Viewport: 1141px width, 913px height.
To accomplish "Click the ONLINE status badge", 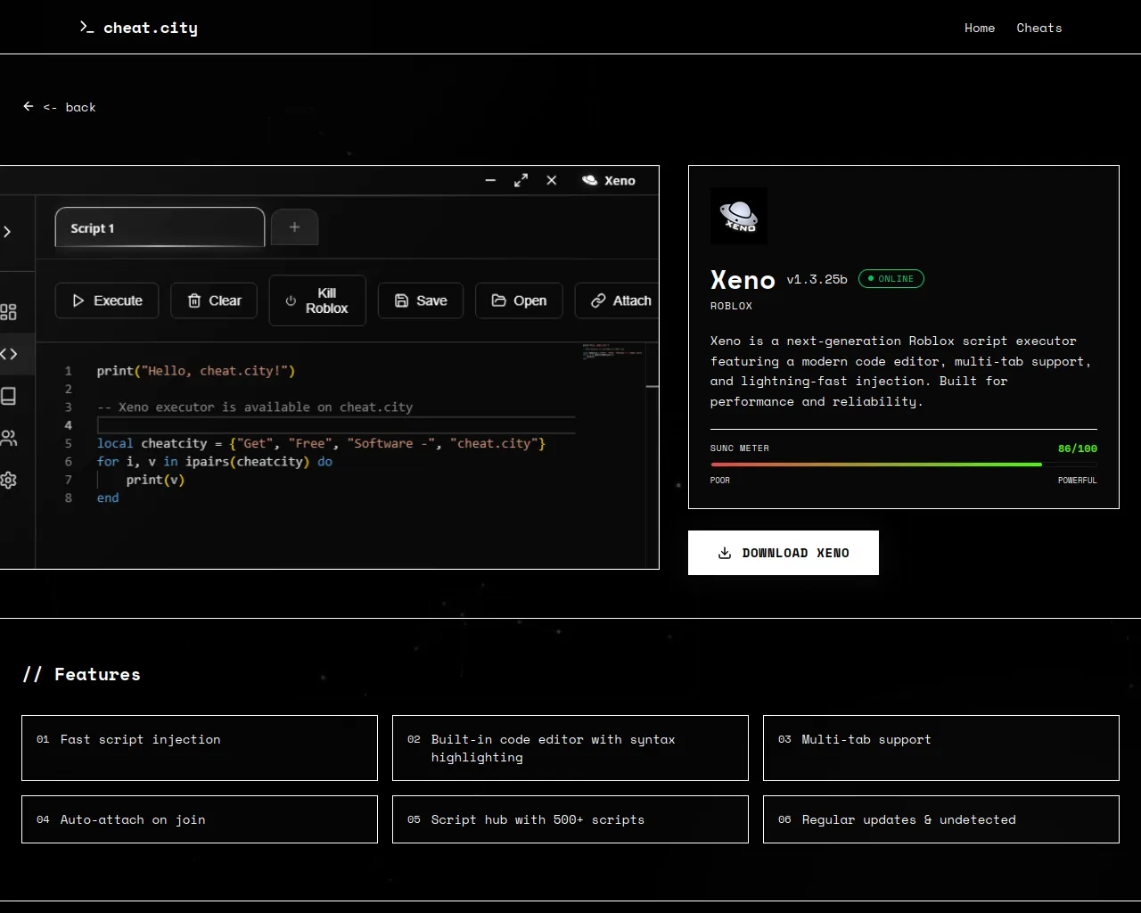I will [891, 279].
